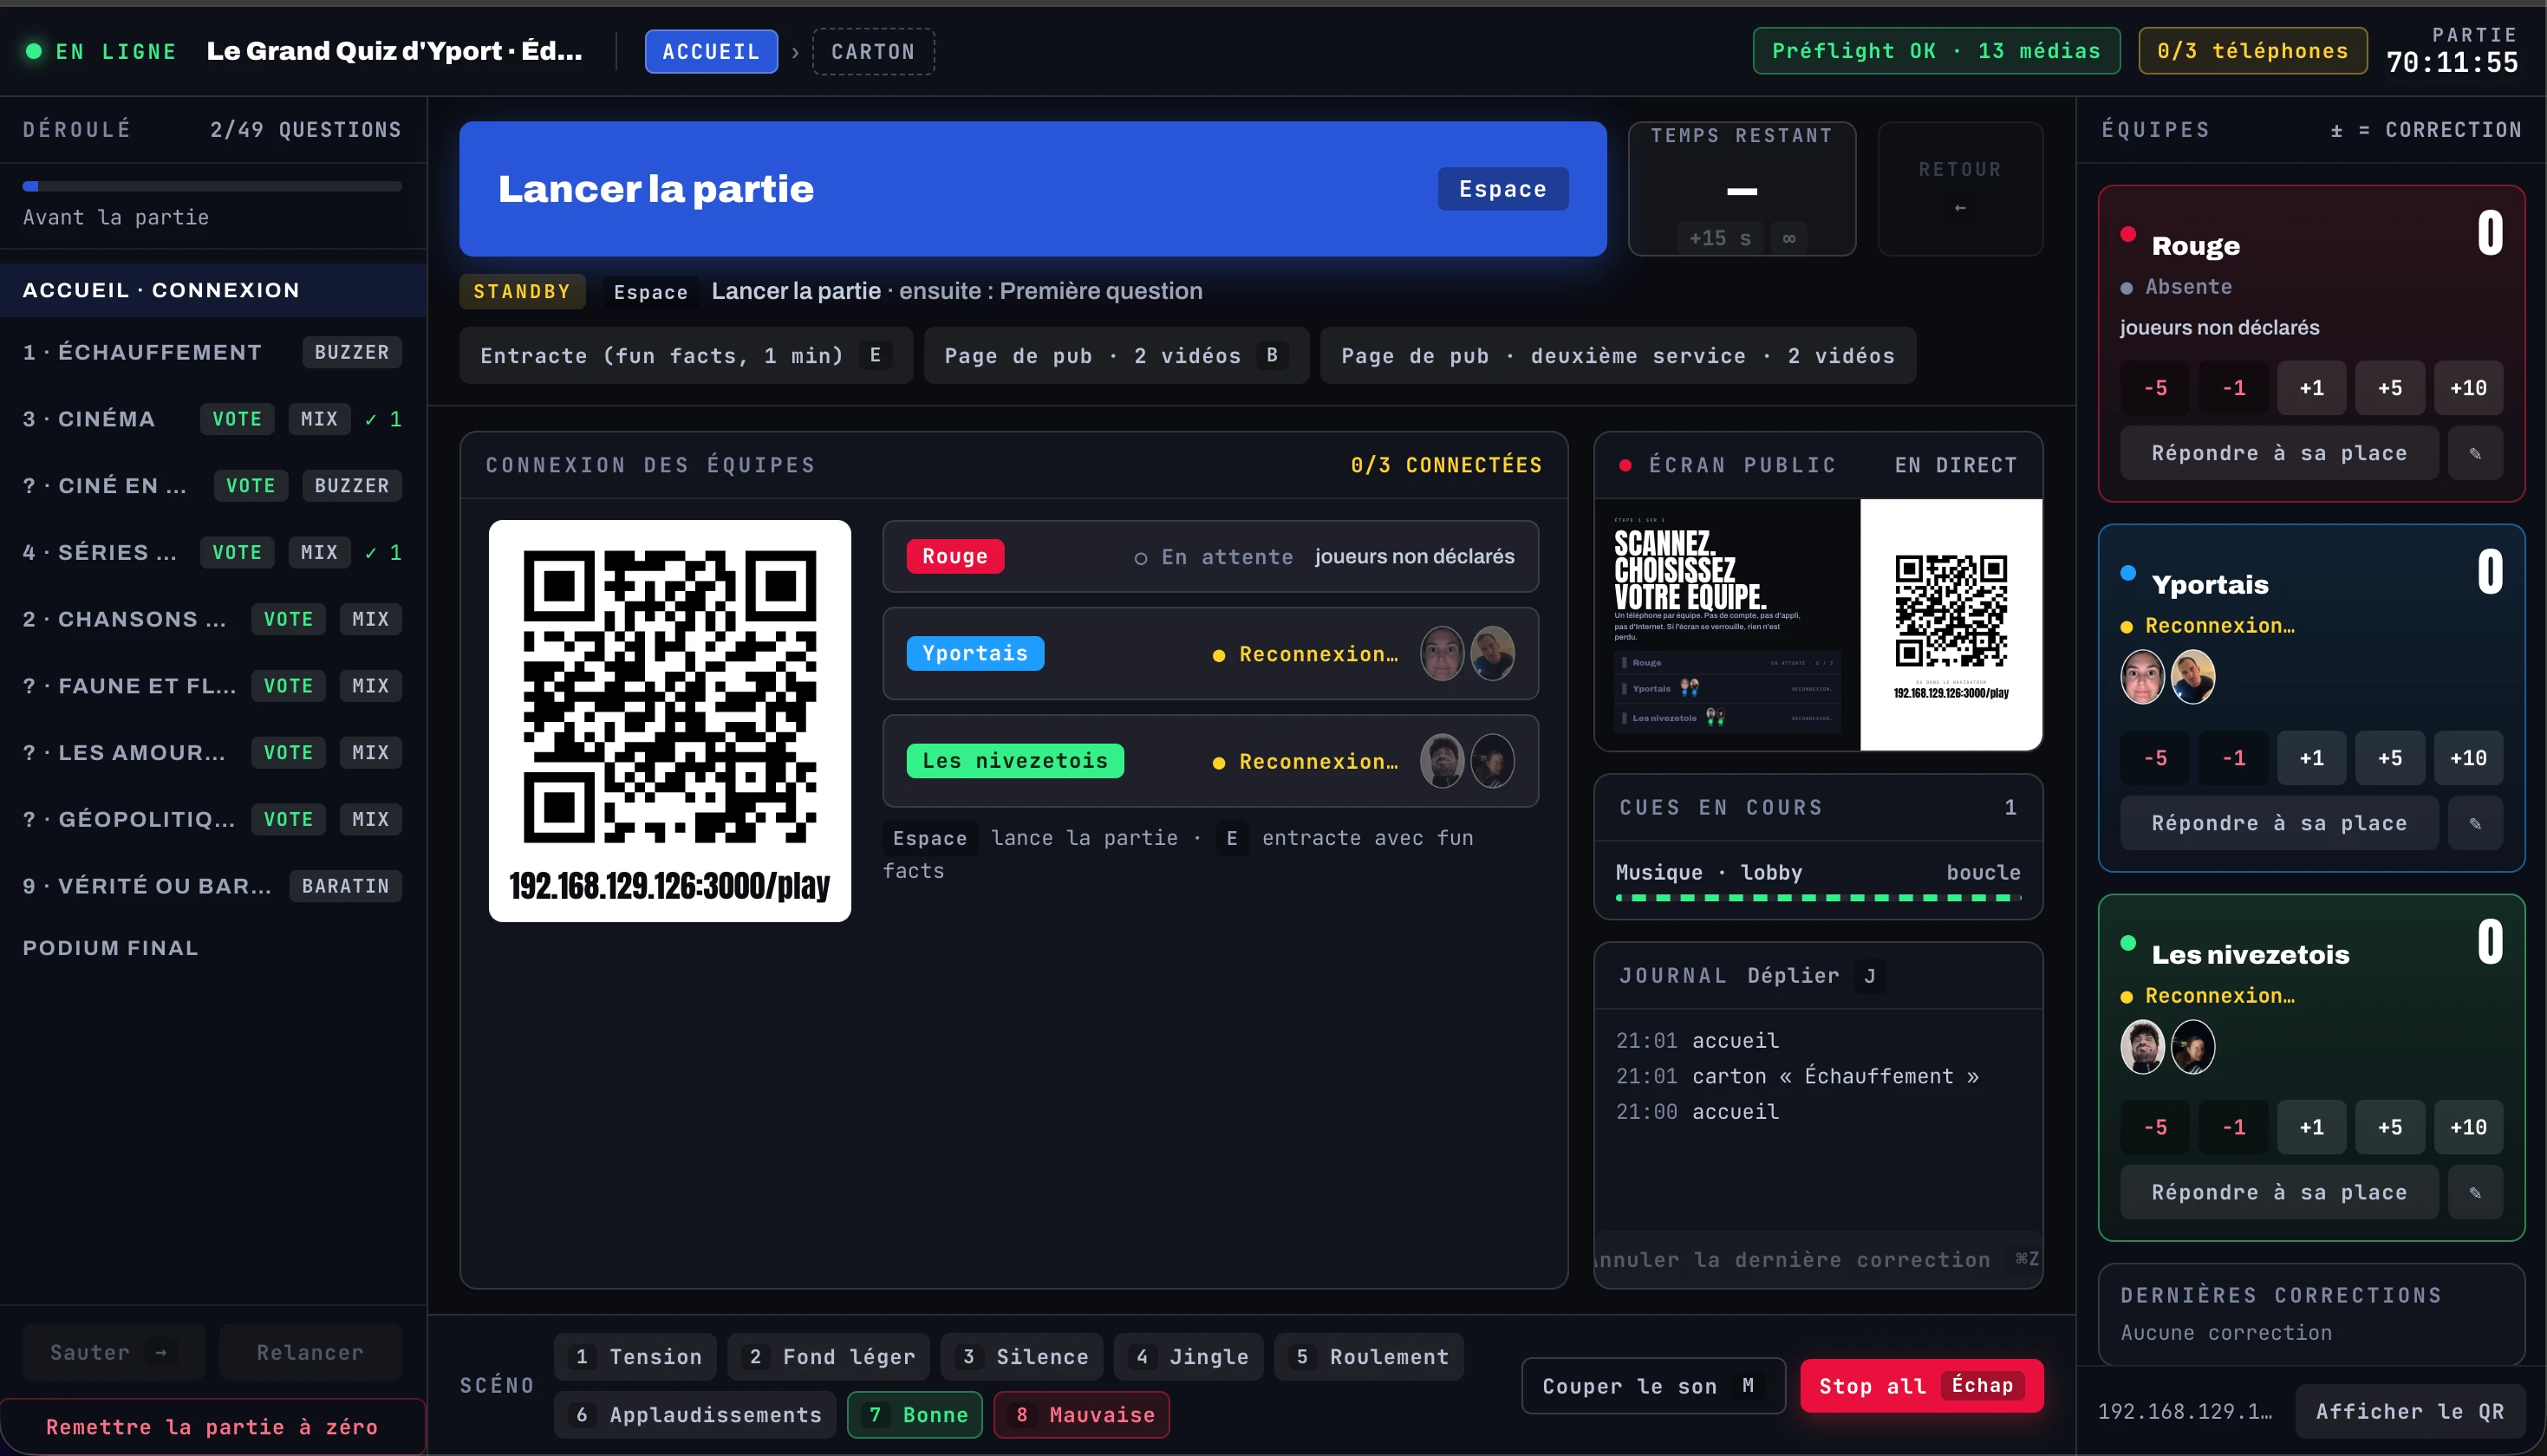The height and width of the screenshot is (1456, 2547).
Task: Mute audio with Couper le son
Action: tap(1653, 1386)
